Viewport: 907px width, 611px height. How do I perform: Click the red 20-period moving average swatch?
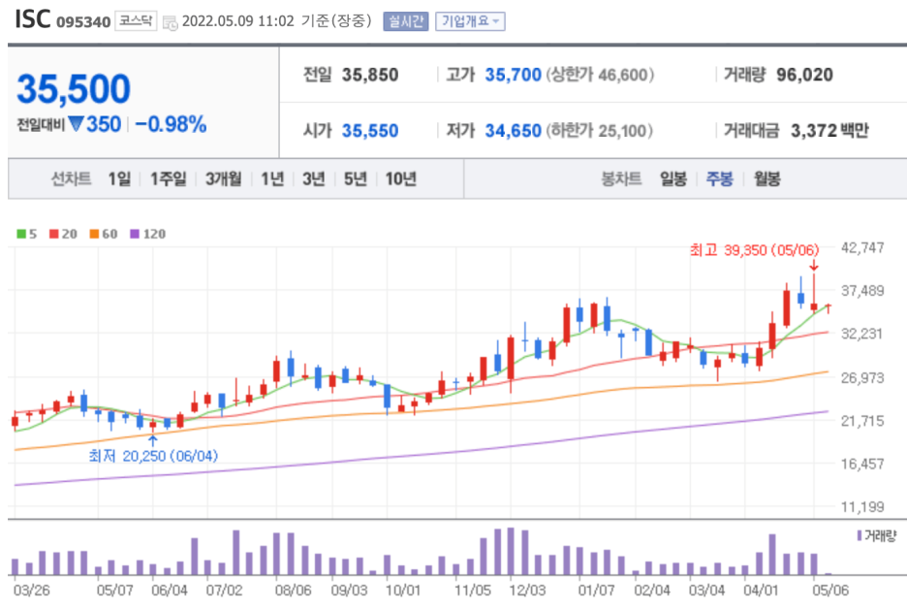[x=54, y=234]
